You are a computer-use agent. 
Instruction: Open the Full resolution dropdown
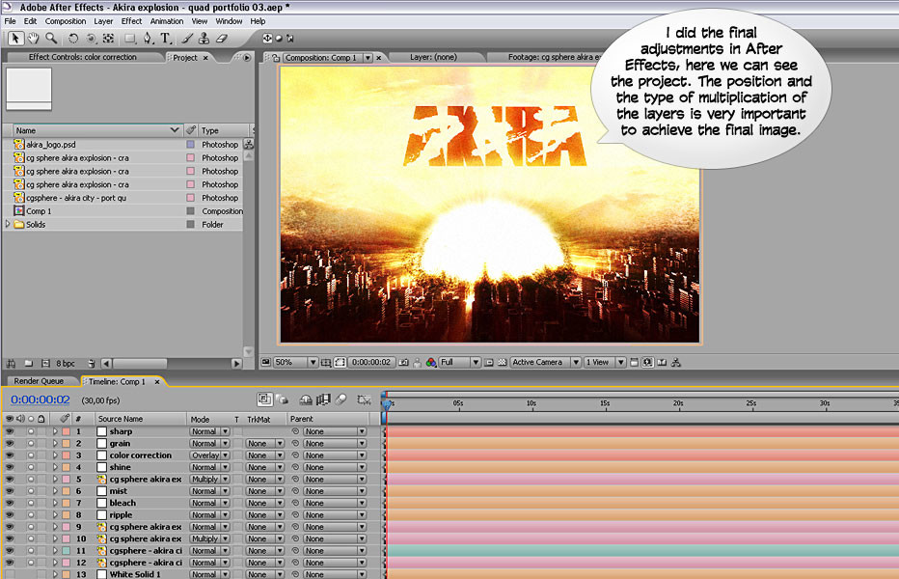coord(460,363)
